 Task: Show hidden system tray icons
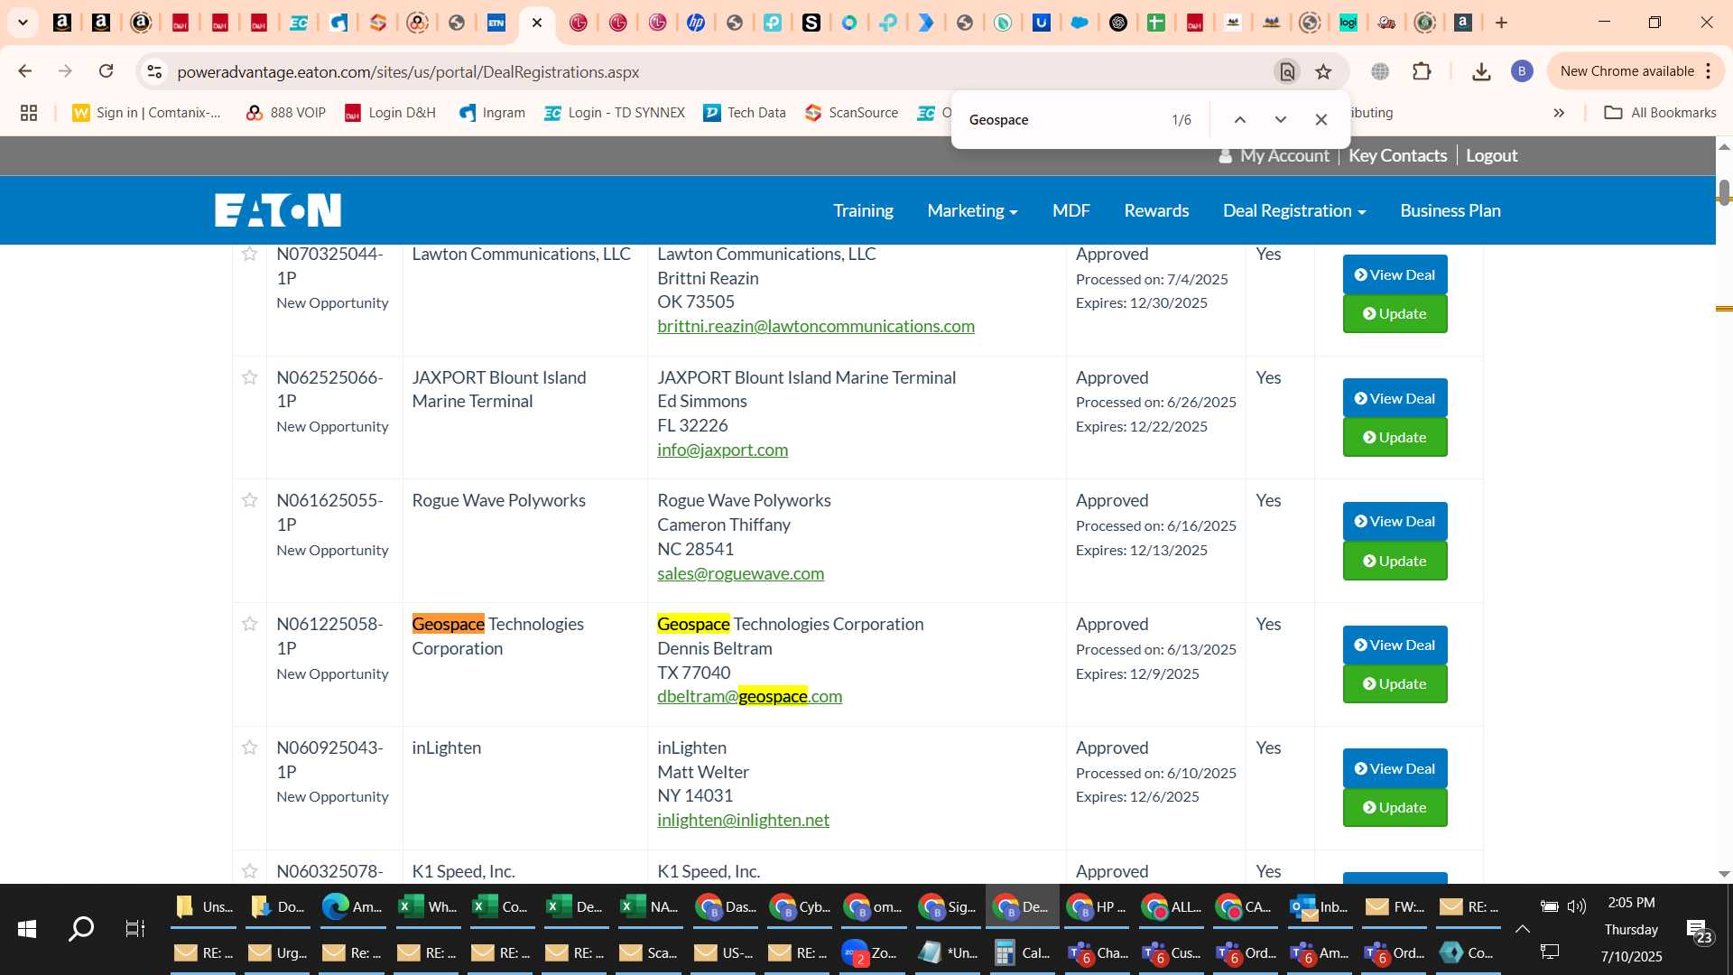point(1522,928)
